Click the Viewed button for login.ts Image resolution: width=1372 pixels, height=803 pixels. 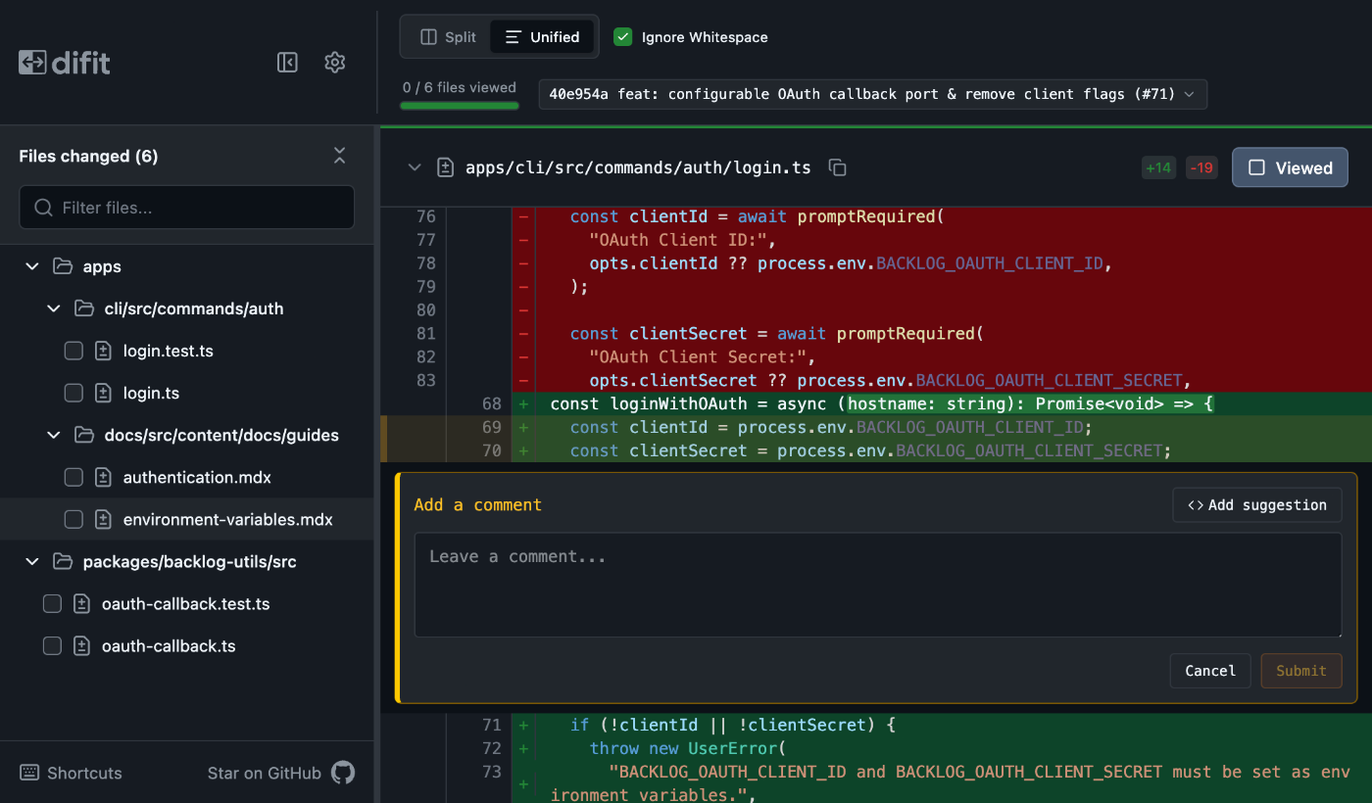click(1290, 167)
